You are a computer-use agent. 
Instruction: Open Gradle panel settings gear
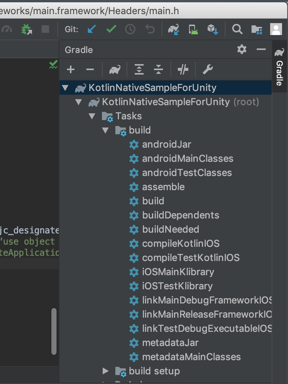click(242, 50)
